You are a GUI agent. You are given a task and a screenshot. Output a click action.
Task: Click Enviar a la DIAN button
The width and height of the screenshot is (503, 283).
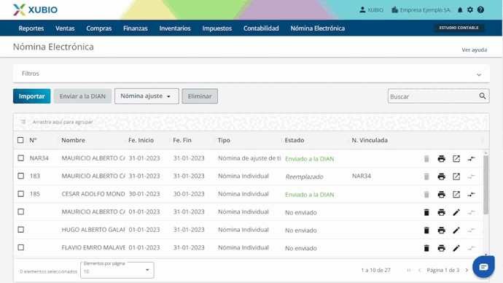point(82,96)
